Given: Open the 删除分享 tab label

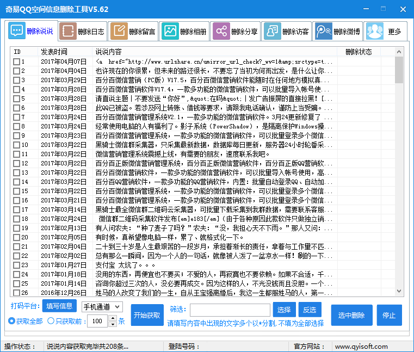Looking at the screenshot, I should pyautogui.click(x=244, y=32).
